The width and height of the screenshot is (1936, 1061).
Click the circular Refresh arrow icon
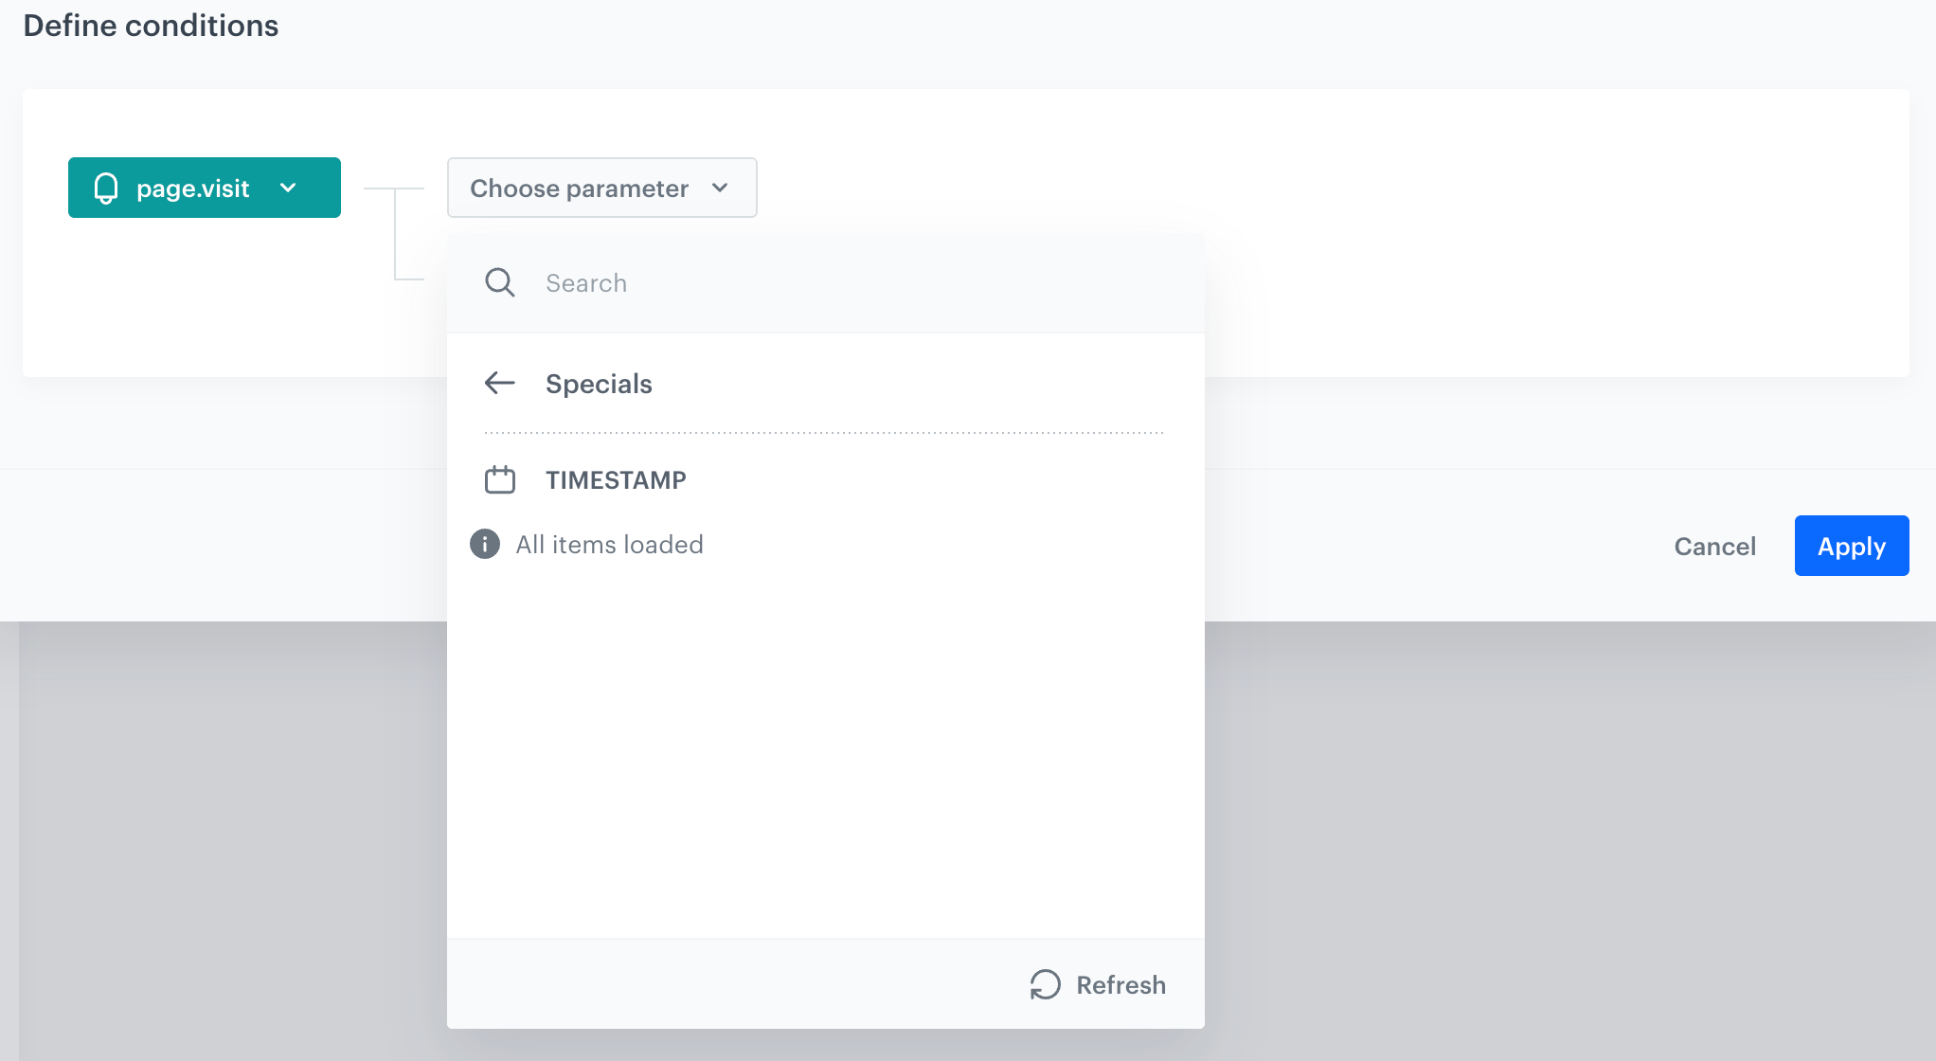(x=1045, y=984)
